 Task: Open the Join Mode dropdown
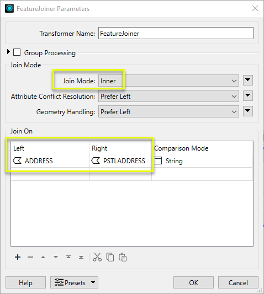click(x=168, y=81)
